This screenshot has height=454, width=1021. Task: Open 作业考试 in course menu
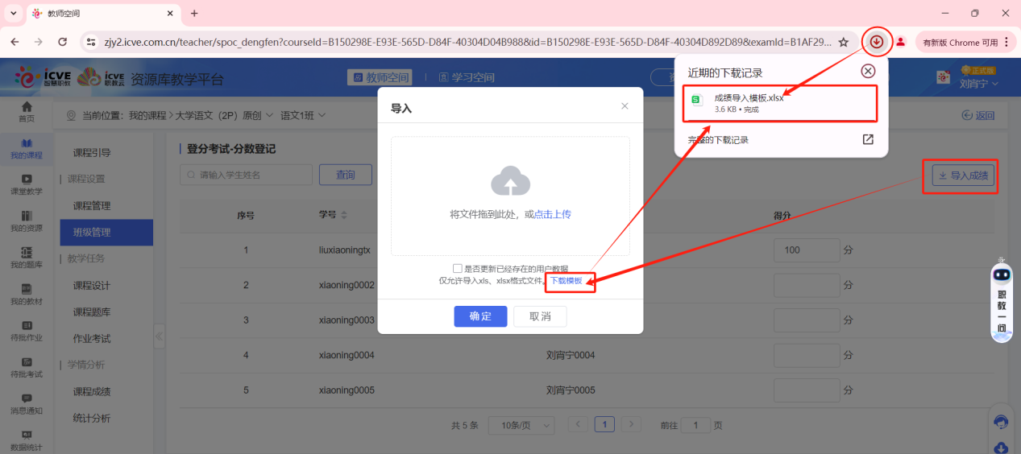coord(92,339)
